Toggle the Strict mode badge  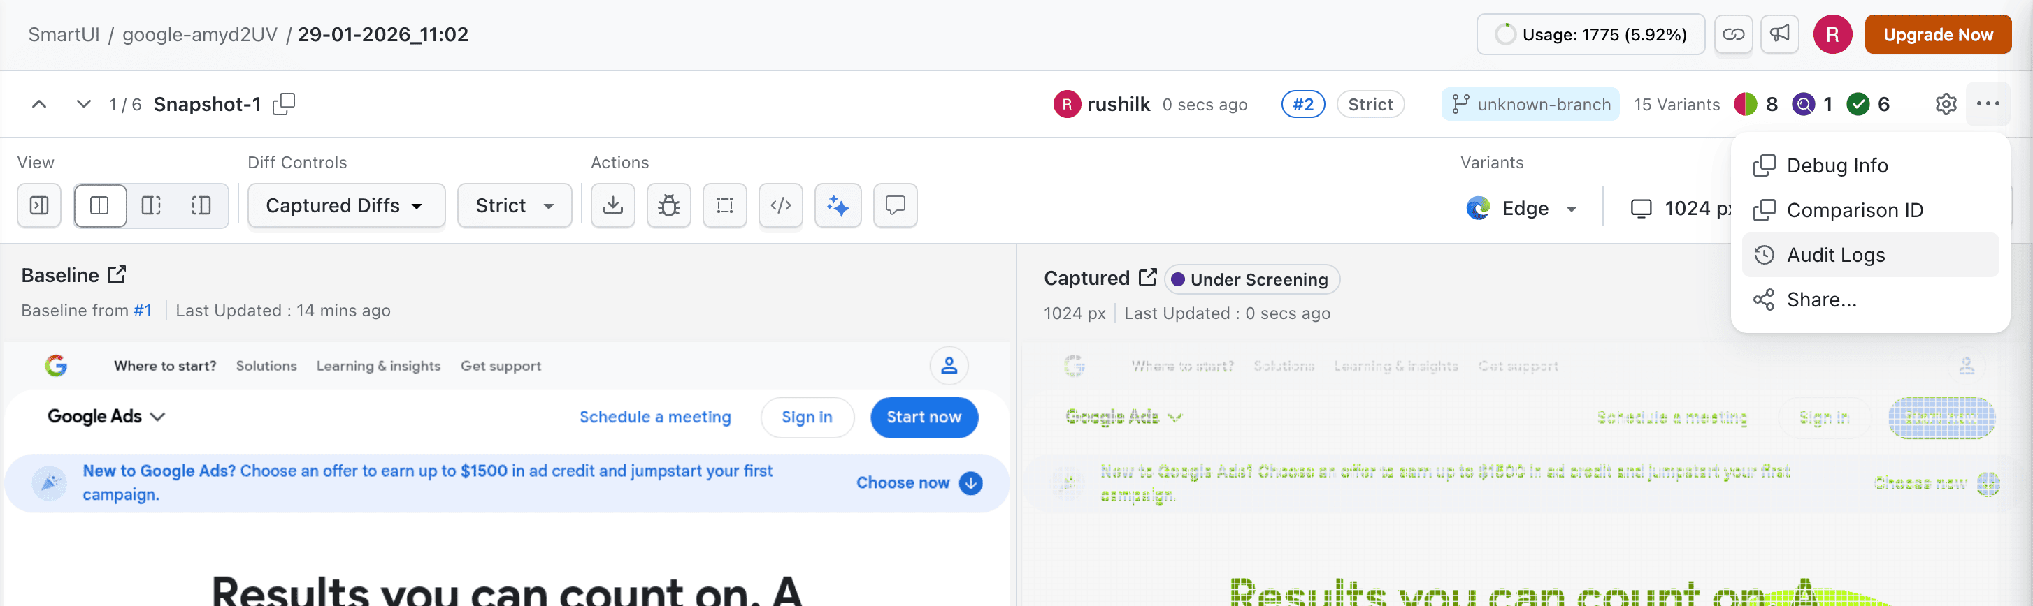[x=1370, y=104]
